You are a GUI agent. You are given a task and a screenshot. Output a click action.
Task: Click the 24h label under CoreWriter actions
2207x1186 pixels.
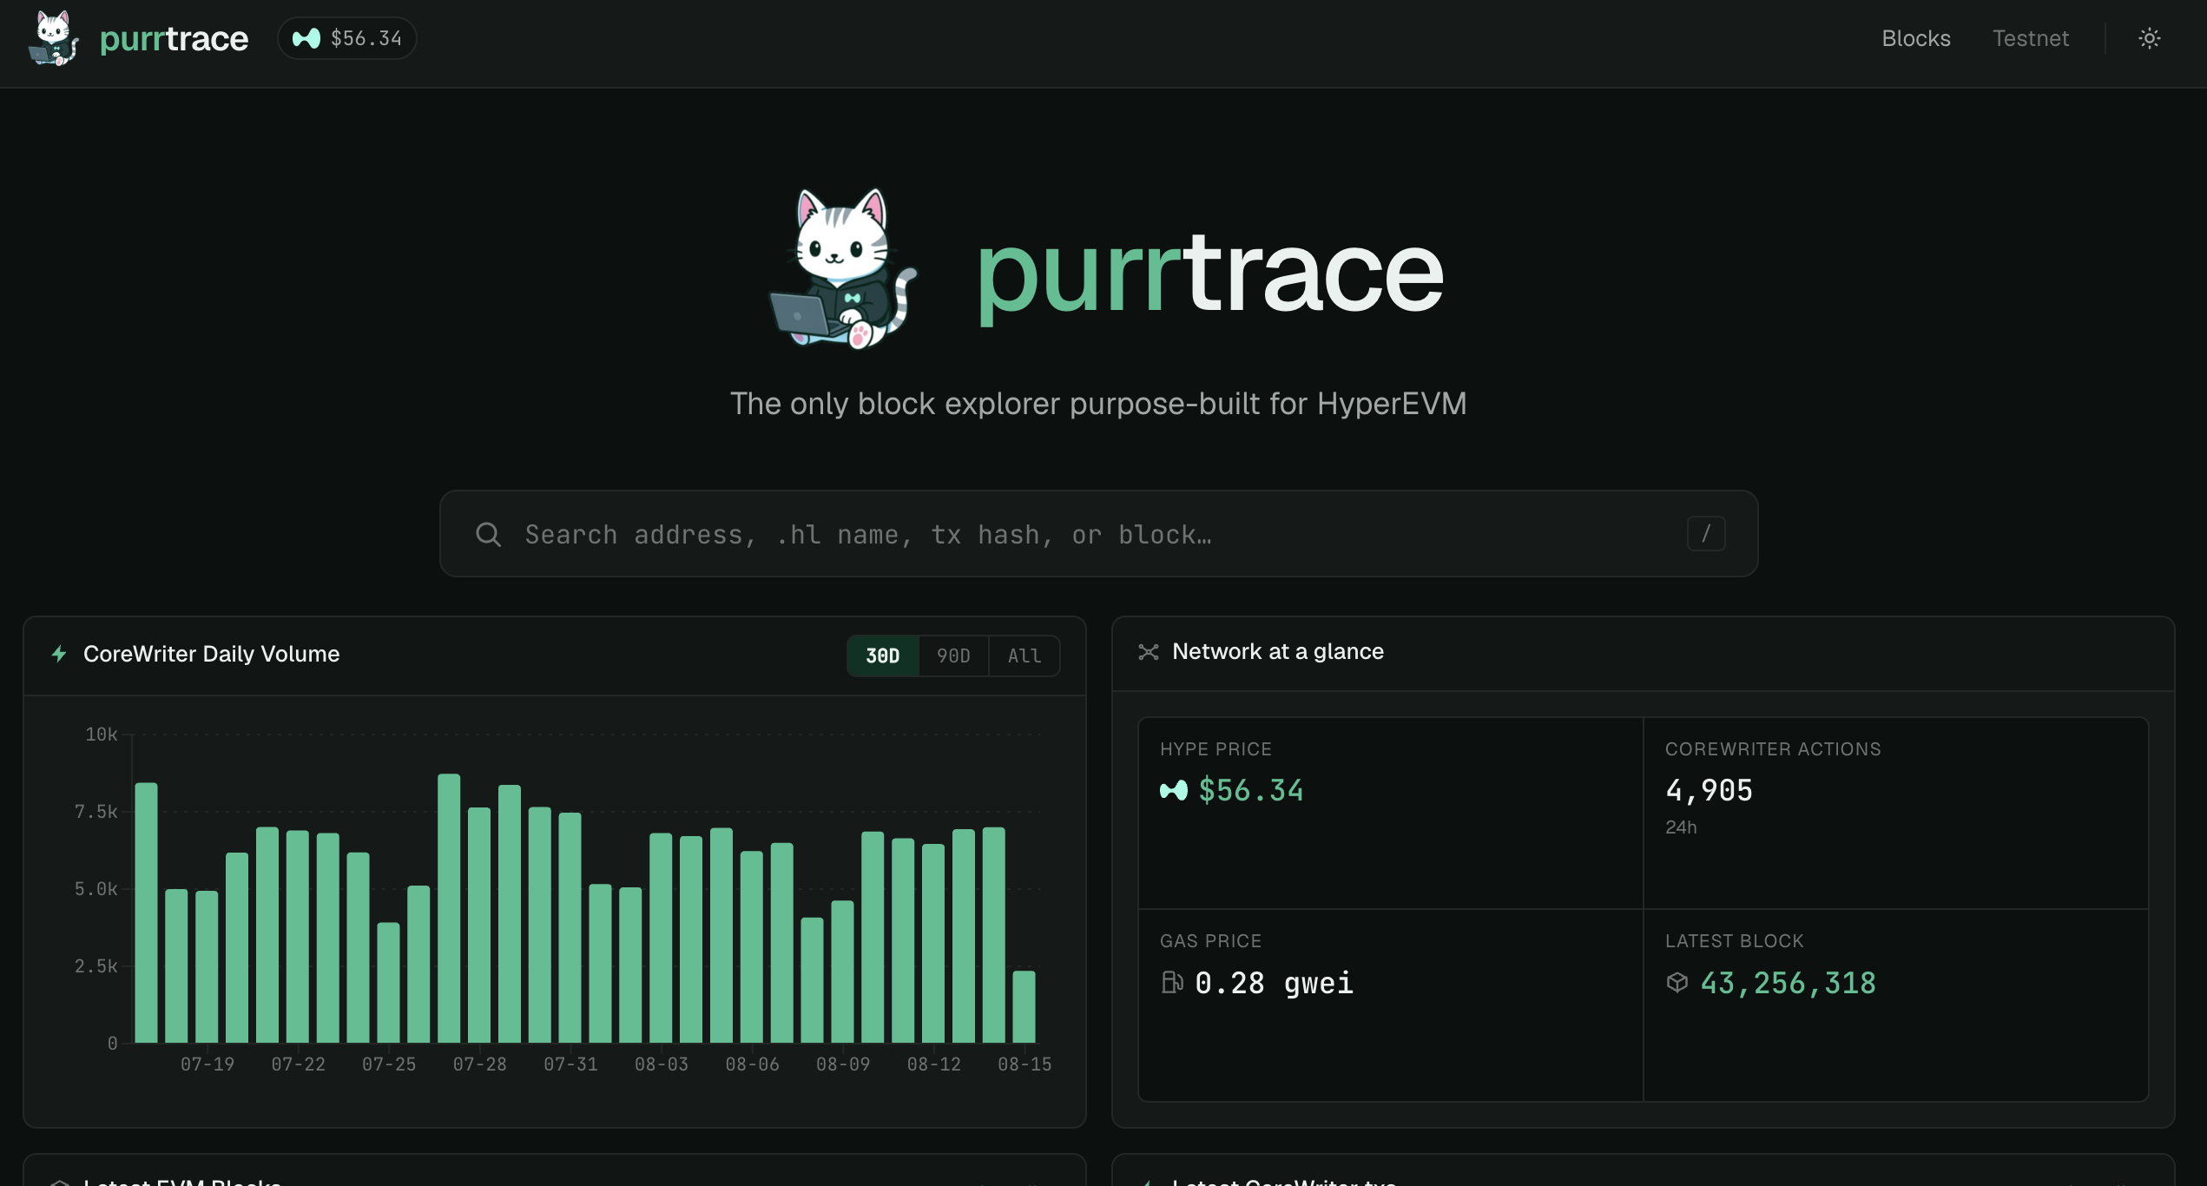(1681, 827)
